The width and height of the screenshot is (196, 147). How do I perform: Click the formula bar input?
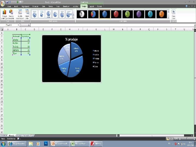click(x=112, y=25)
